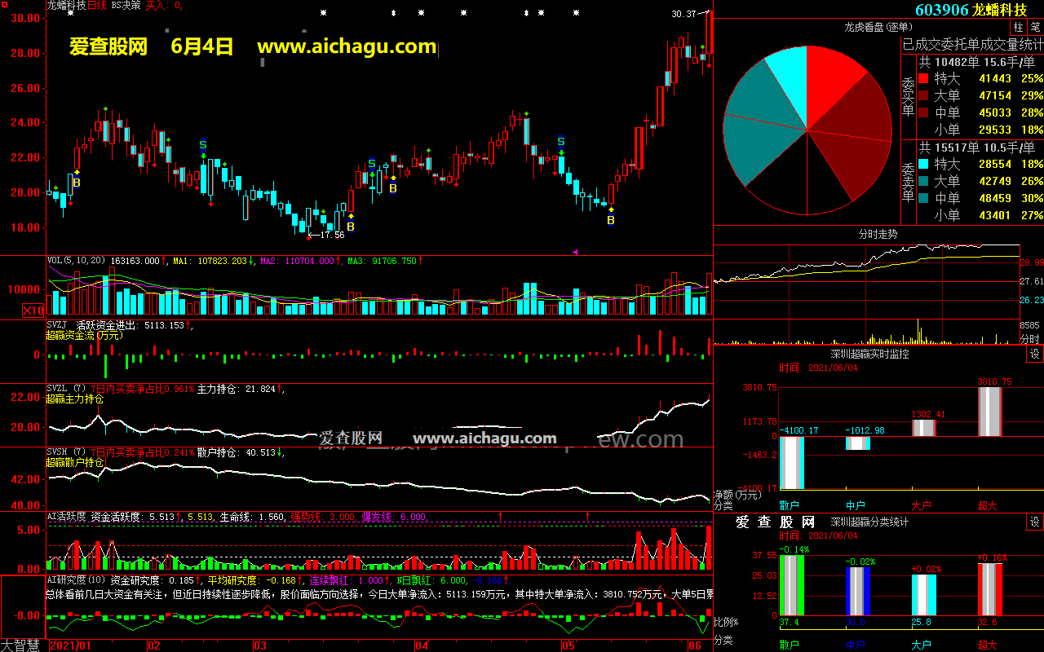Viewport: 1044px width, 652px height.
Task: Click the 深圳超赢分类统计 panel title
Action: click(869, 522)
